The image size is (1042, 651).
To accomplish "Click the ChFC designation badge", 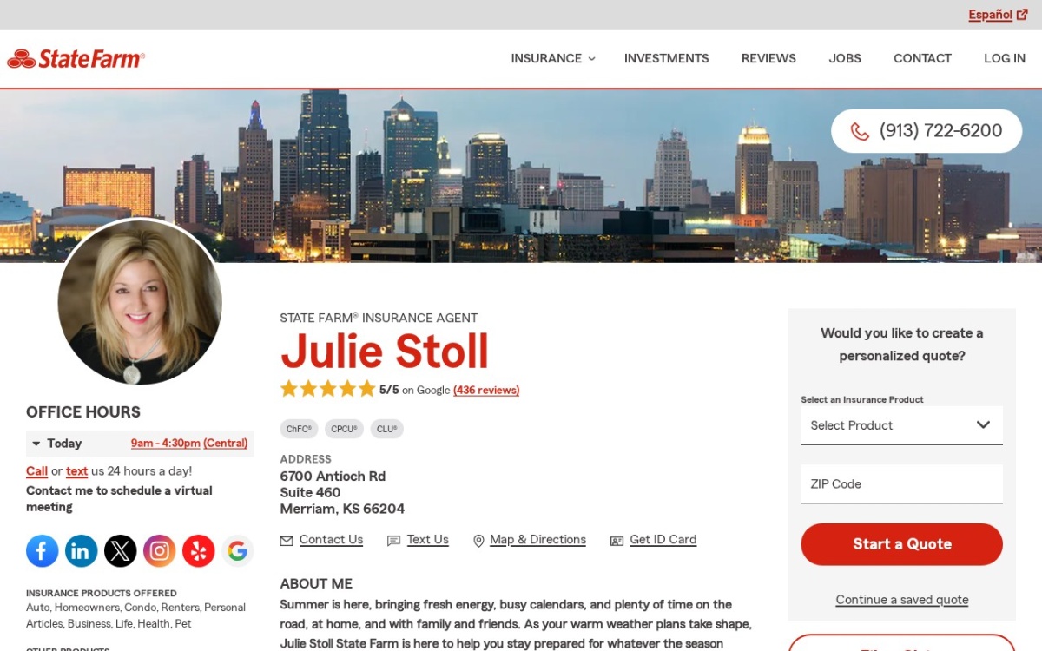I will click(x=299, y=429).
